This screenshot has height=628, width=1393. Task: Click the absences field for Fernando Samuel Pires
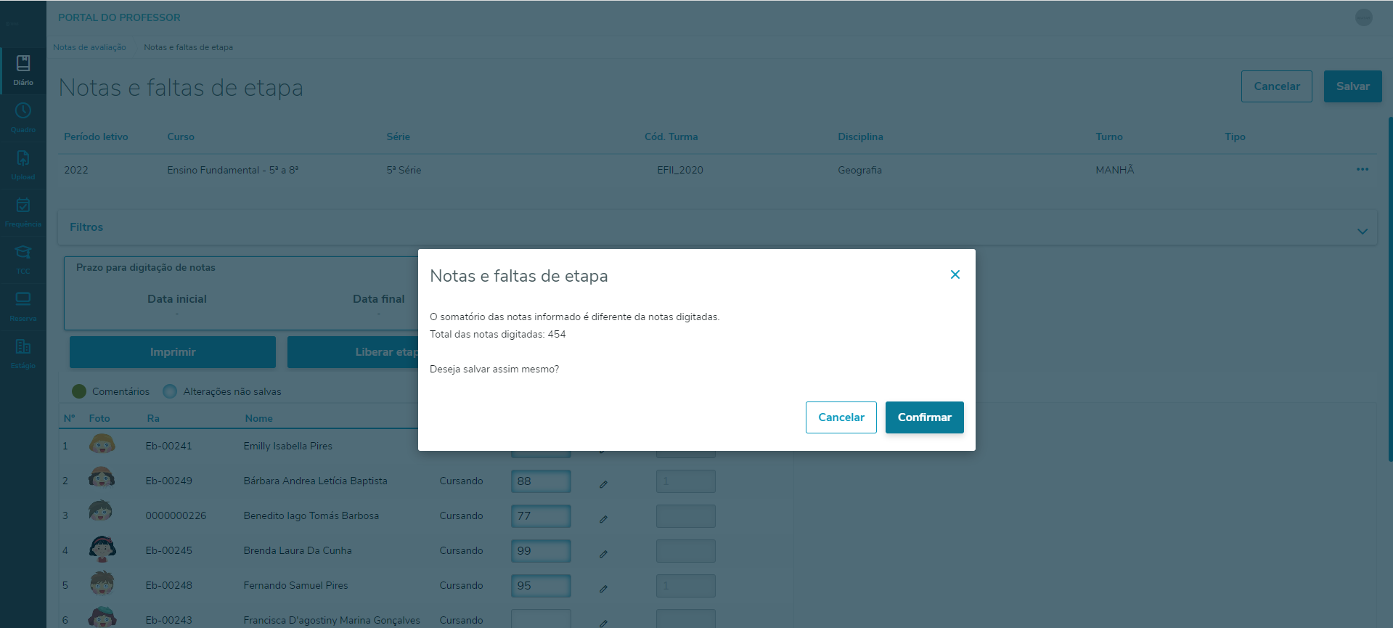coord(686,586)
